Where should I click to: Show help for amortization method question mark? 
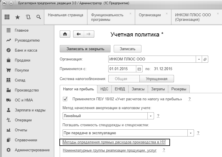pos(158,116)
